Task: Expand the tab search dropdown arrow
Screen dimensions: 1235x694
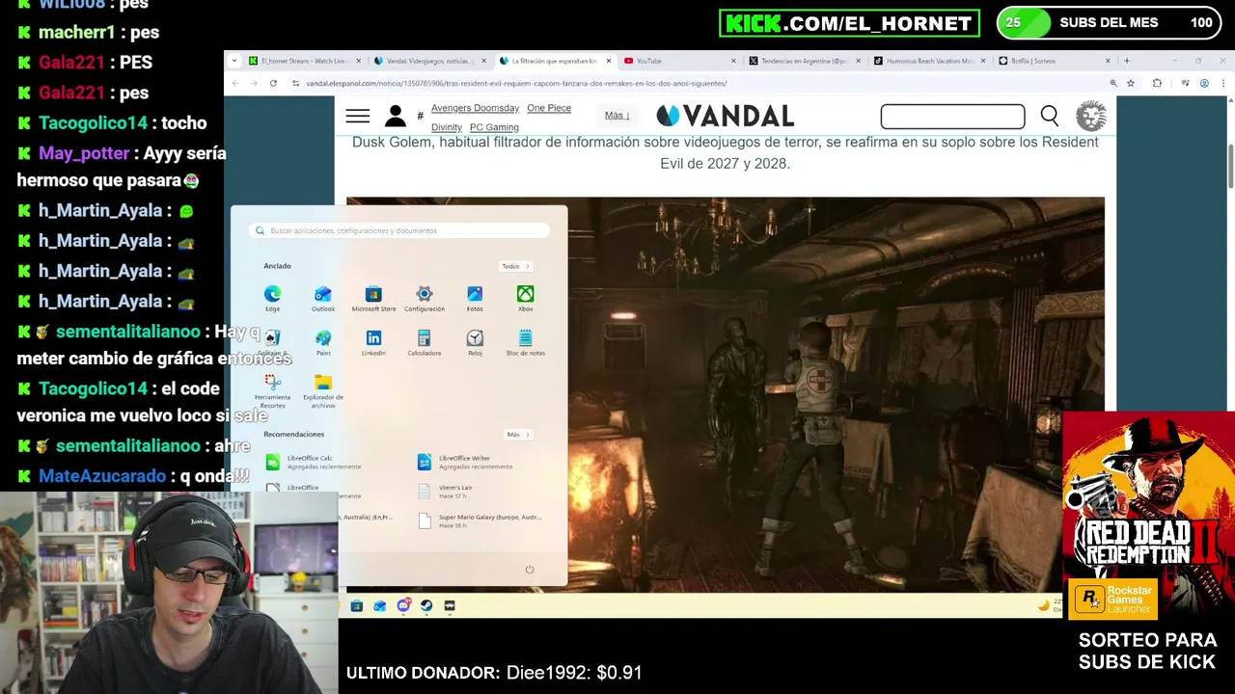Action: [x=233, y=61]
